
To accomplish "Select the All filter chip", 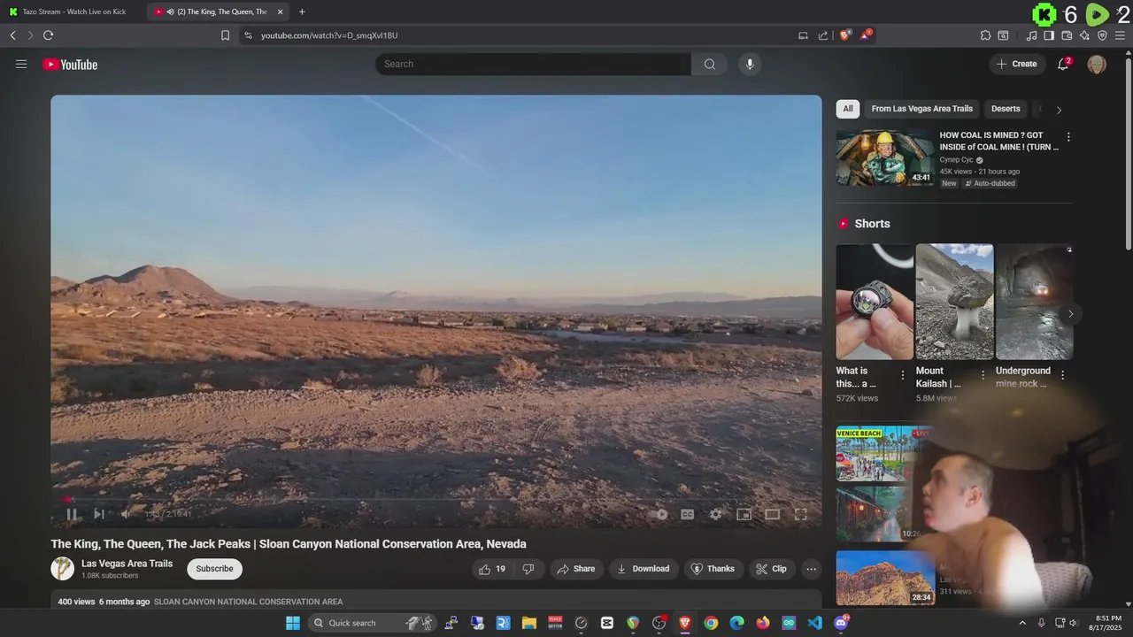I will point(848,109).
